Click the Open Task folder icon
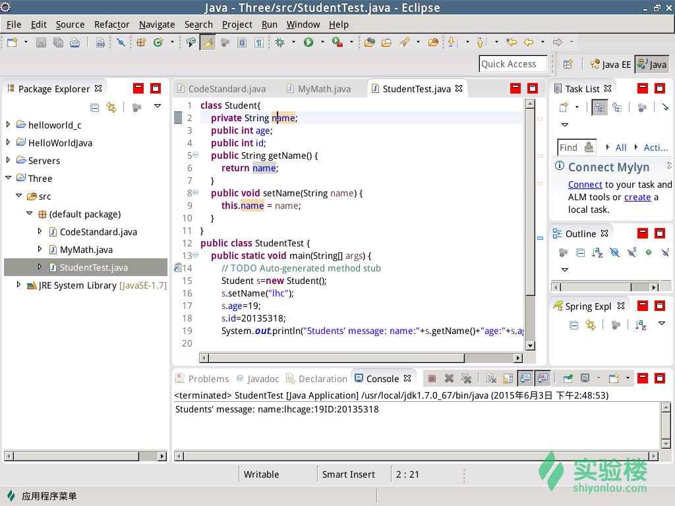This screenshot has height=506, width=675. tap(386, 42)
